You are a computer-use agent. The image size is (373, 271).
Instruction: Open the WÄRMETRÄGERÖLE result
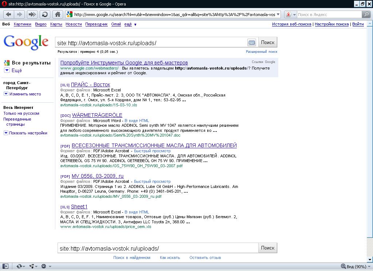pyautogui.click(x=97, y=115)
